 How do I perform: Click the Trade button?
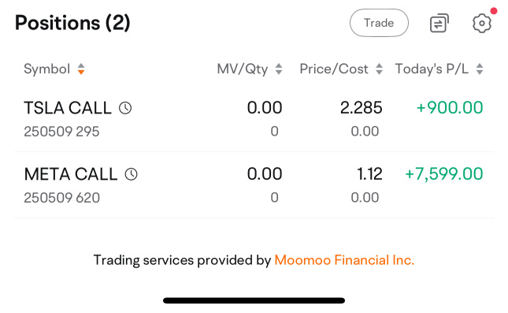[x=379, y=23]
